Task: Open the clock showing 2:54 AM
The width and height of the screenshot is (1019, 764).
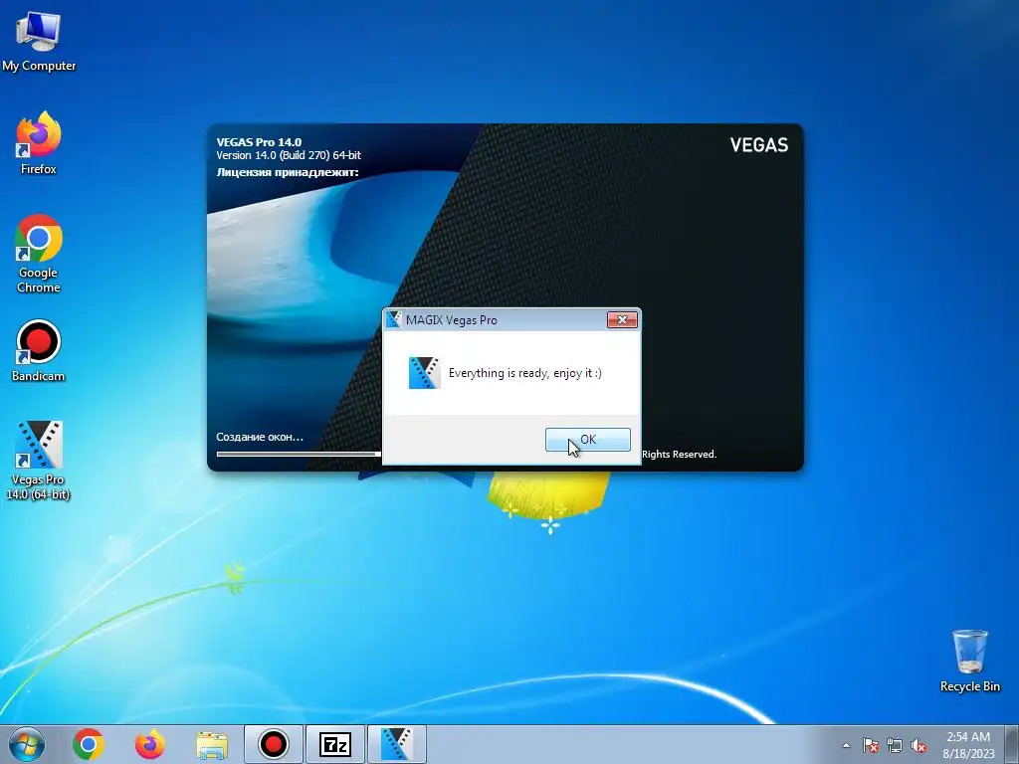Action: coord(968,744)
